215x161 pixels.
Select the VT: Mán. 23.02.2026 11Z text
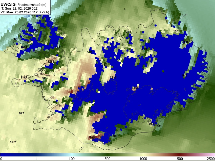(x=19, y=12)
